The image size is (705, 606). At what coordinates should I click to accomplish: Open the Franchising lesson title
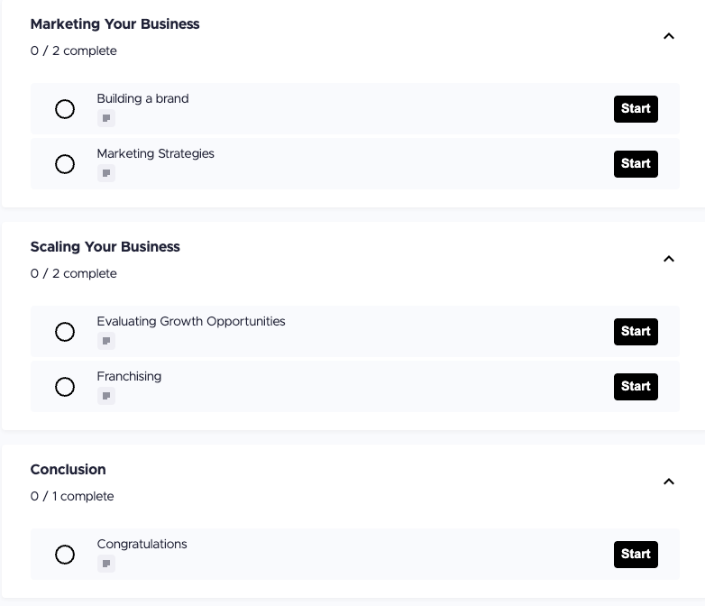(x=130, y=376)
